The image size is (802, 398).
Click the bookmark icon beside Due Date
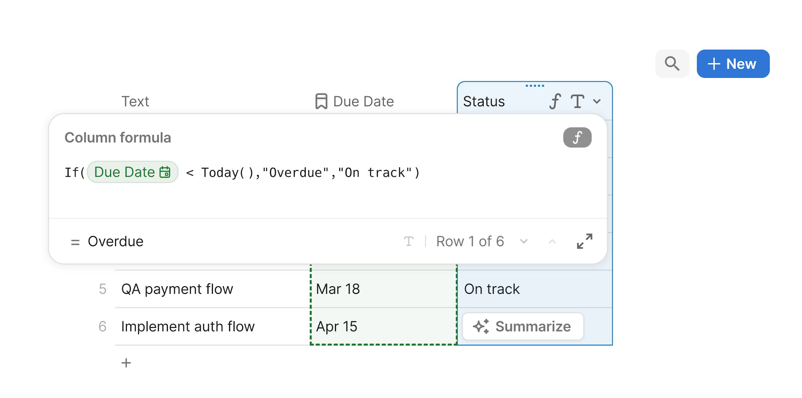pyautogui.click(x=321, y=101)
